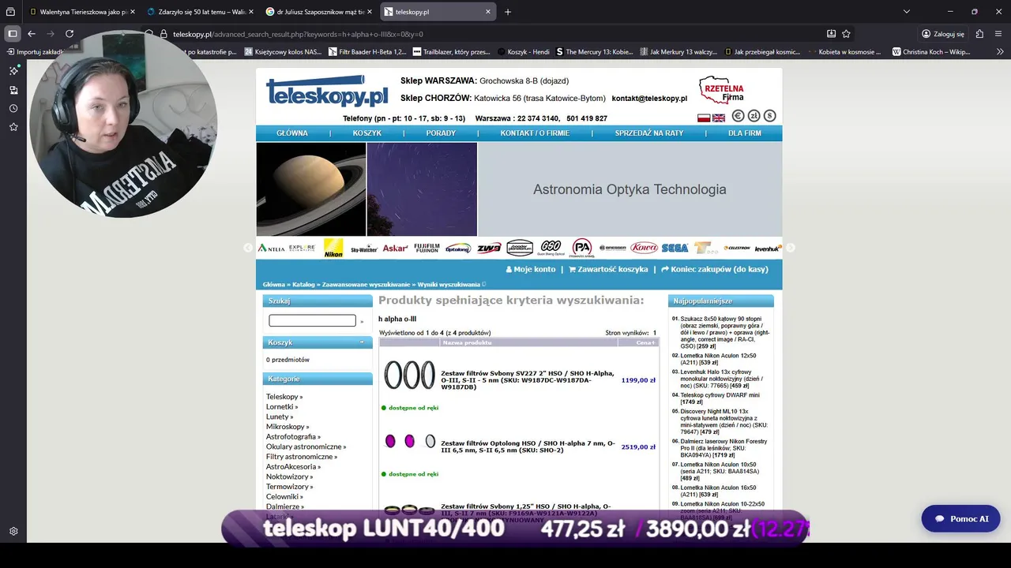
Task: Open the Sky-Watcher brand logo
Action: coord(364,248)
